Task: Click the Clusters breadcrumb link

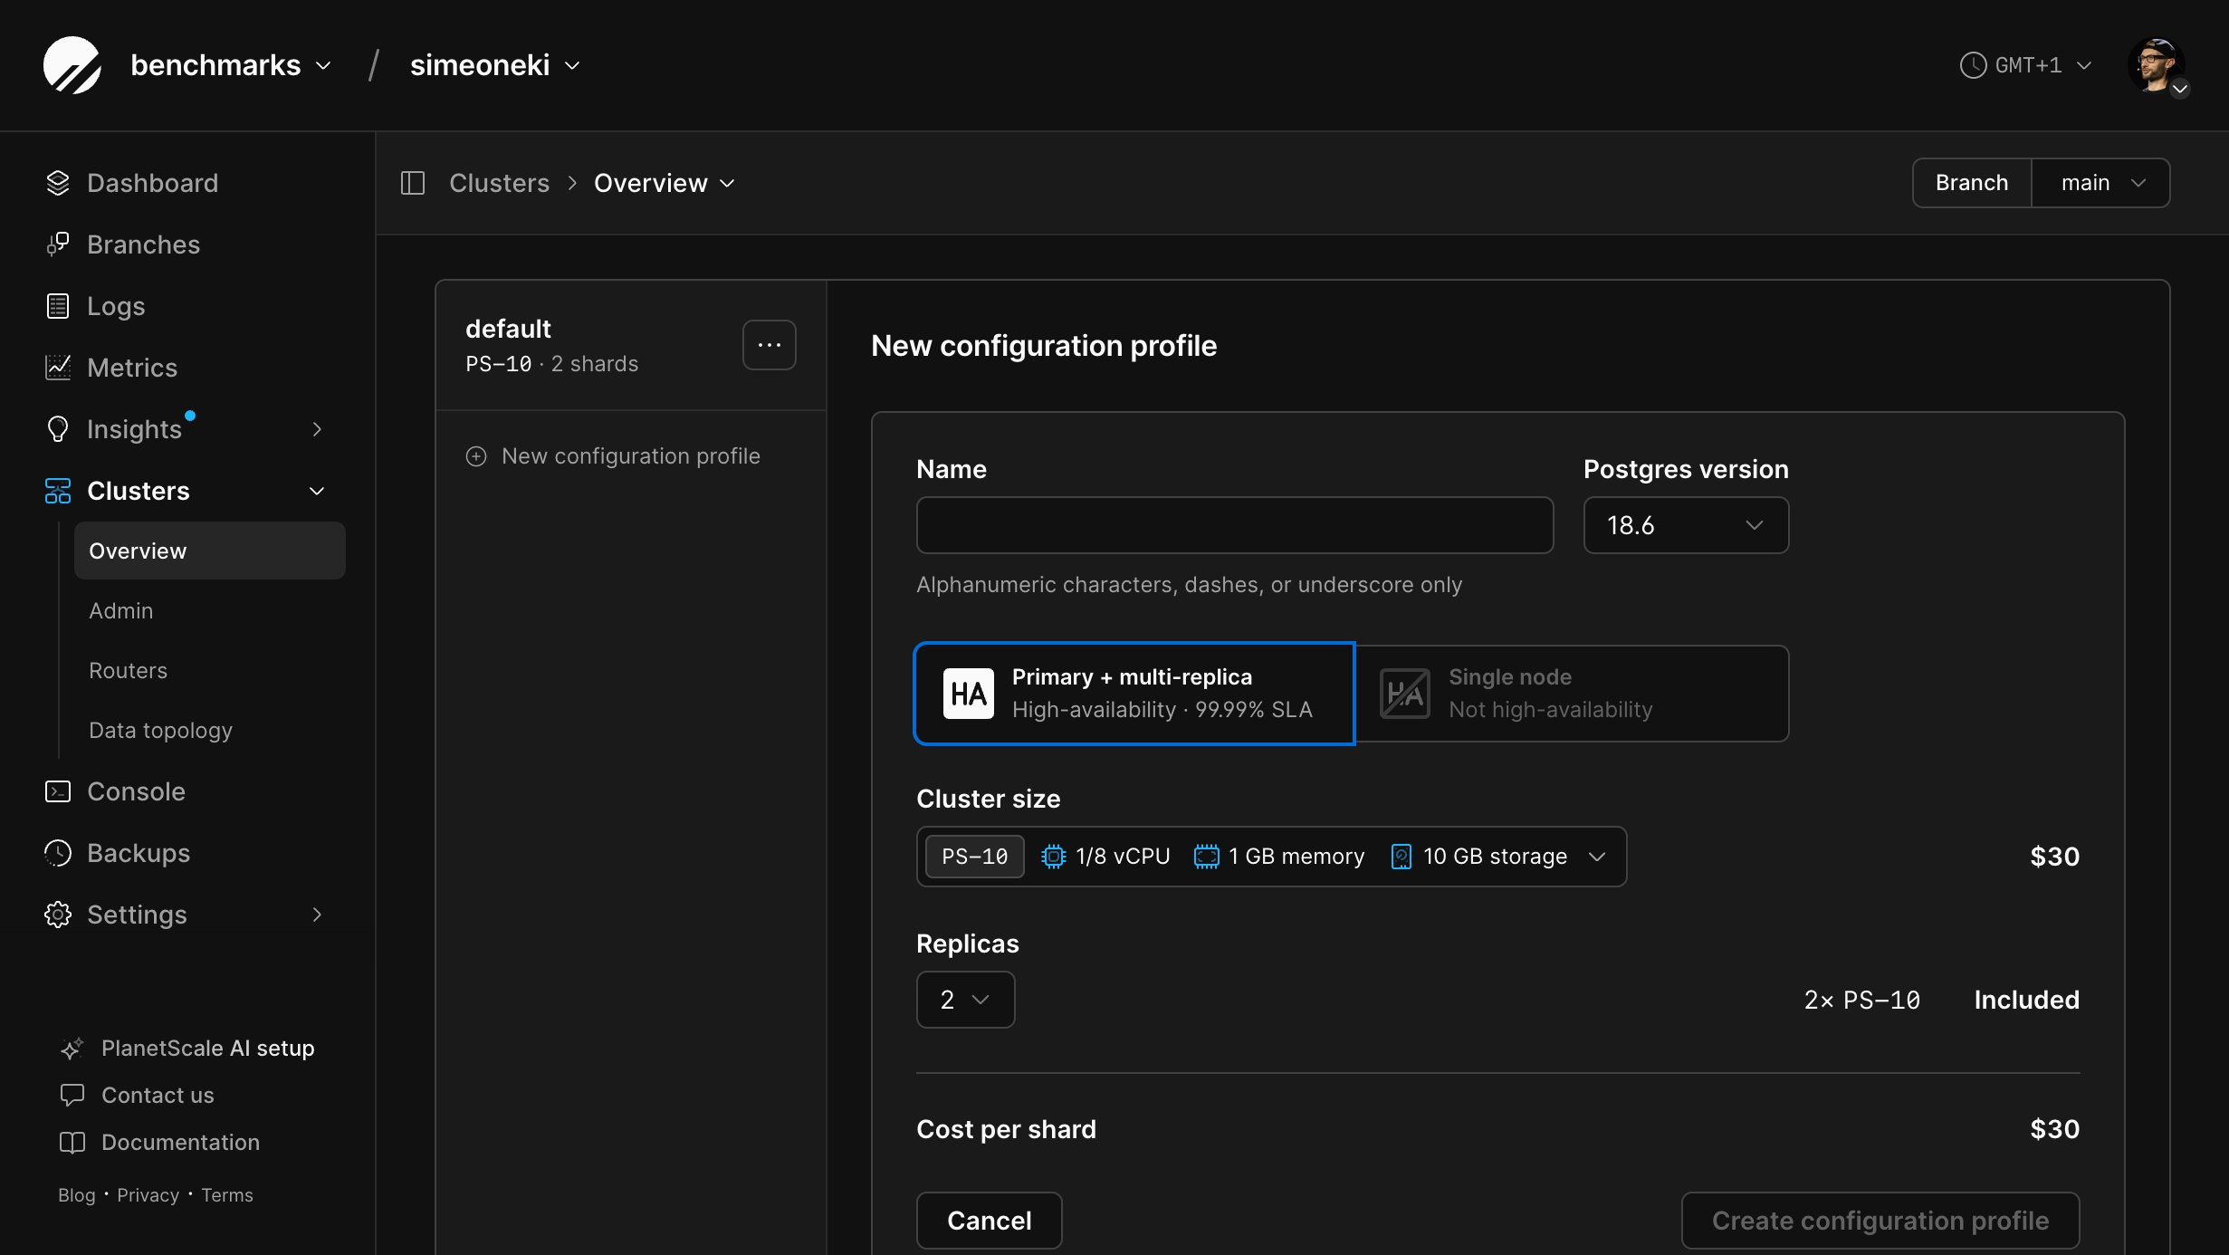Action: pos(500,183)
